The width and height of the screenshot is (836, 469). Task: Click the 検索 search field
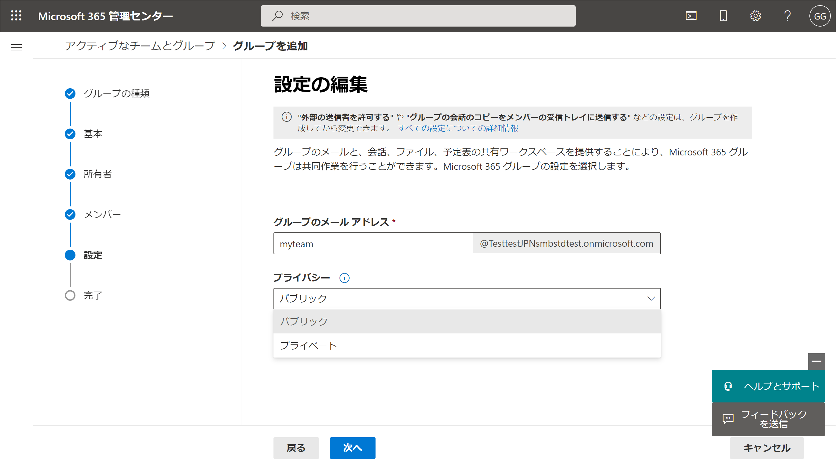point(418,16)
